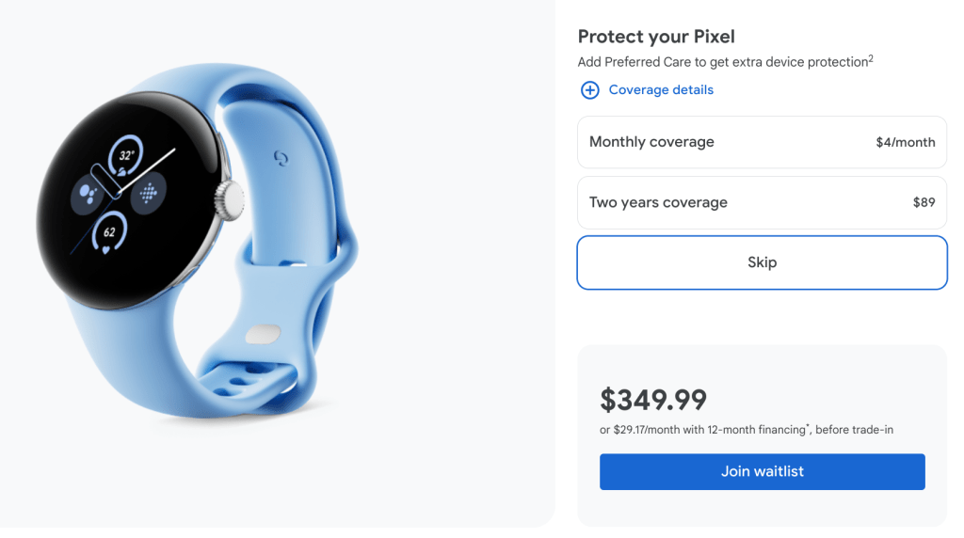964x538 pixels.
Task: Choose the Two years coverage option
Action: [762, 202]
